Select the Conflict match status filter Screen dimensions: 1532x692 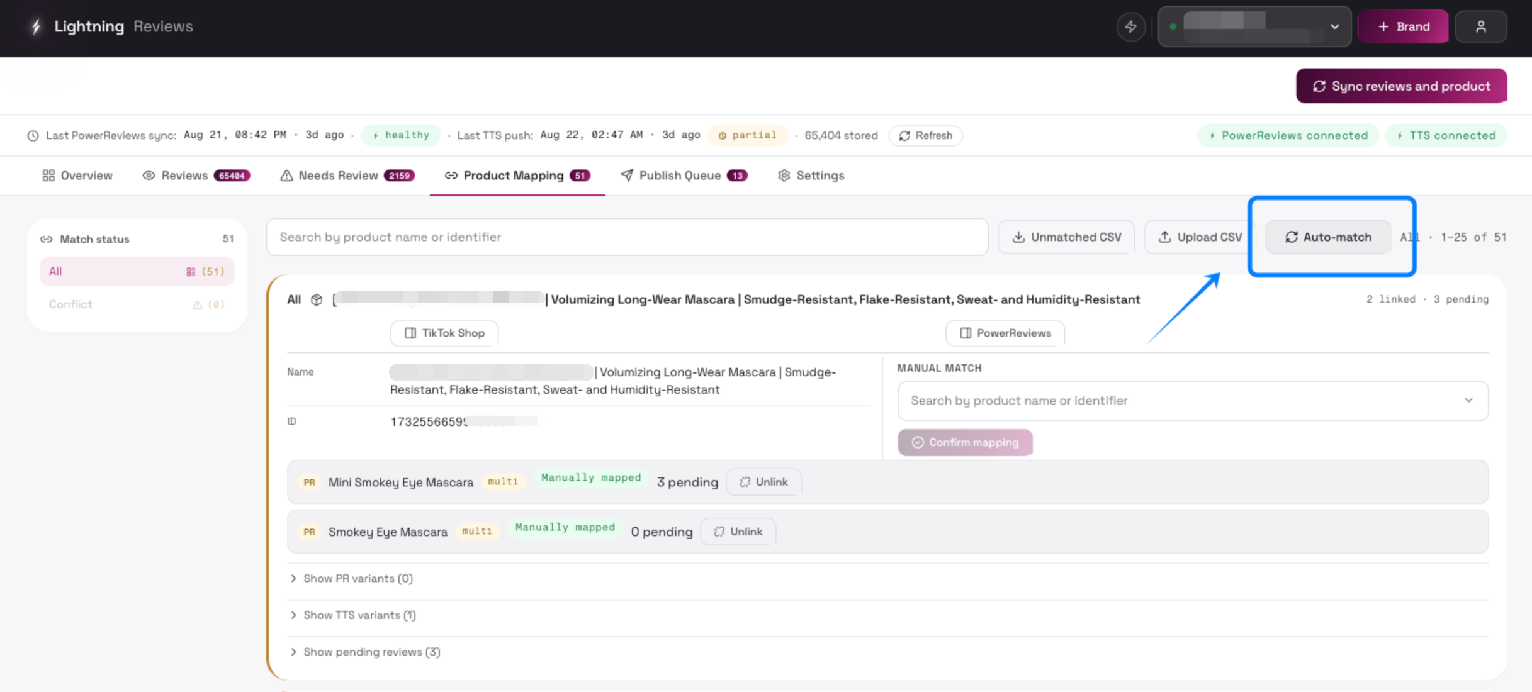(x=137, y=304)
